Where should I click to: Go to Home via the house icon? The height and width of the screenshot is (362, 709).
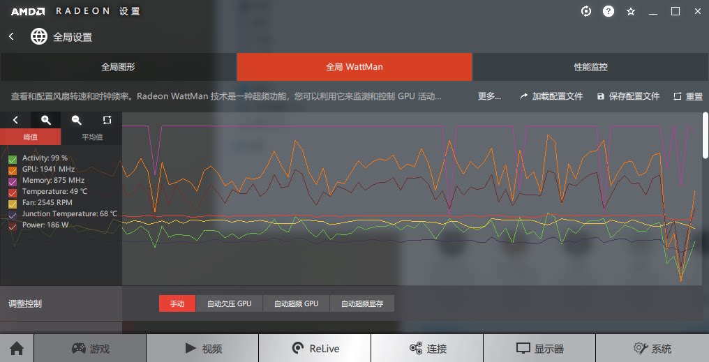tap(17, 349)
